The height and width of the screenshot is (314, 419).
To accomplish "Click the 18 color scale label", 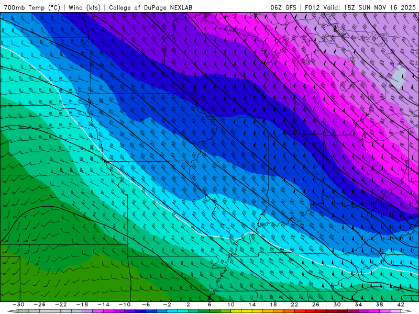I will (273, 305).
